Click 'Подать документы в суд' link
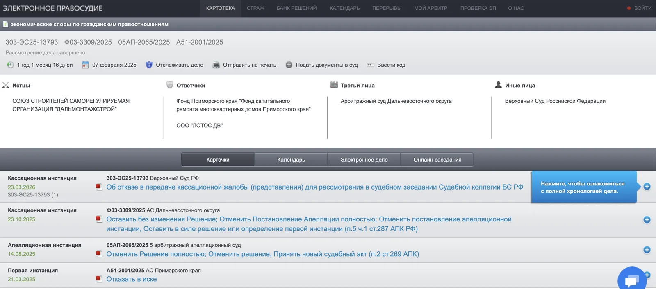 327,65
